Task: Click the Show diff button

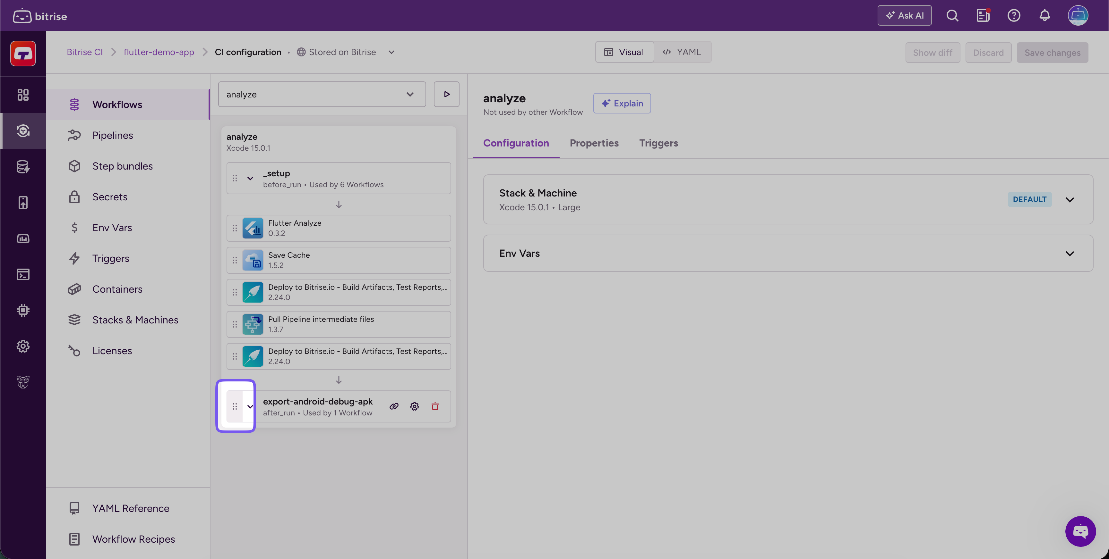Action: [x=933, y=53]
